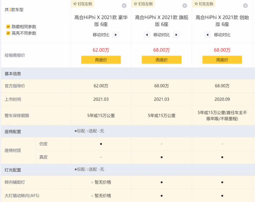Image resolution: width=255 pixels, height=202 pixels.
Task: Pin the 创始版 6座 column to the left
Action: [204, 4]
